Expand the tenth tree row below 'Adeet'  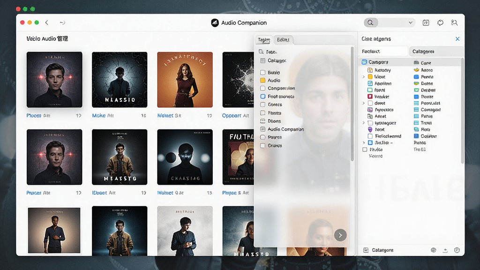point(364,123)
